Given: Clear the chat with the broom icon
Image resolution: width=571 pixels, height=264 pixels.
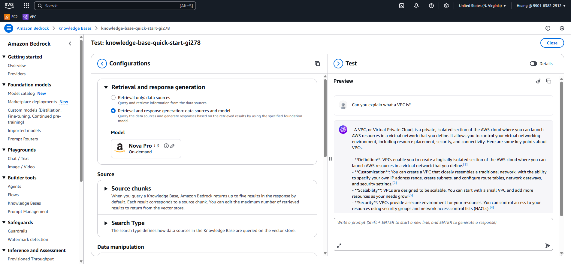Looking at the screenshot, I should (x=538, y=81).
